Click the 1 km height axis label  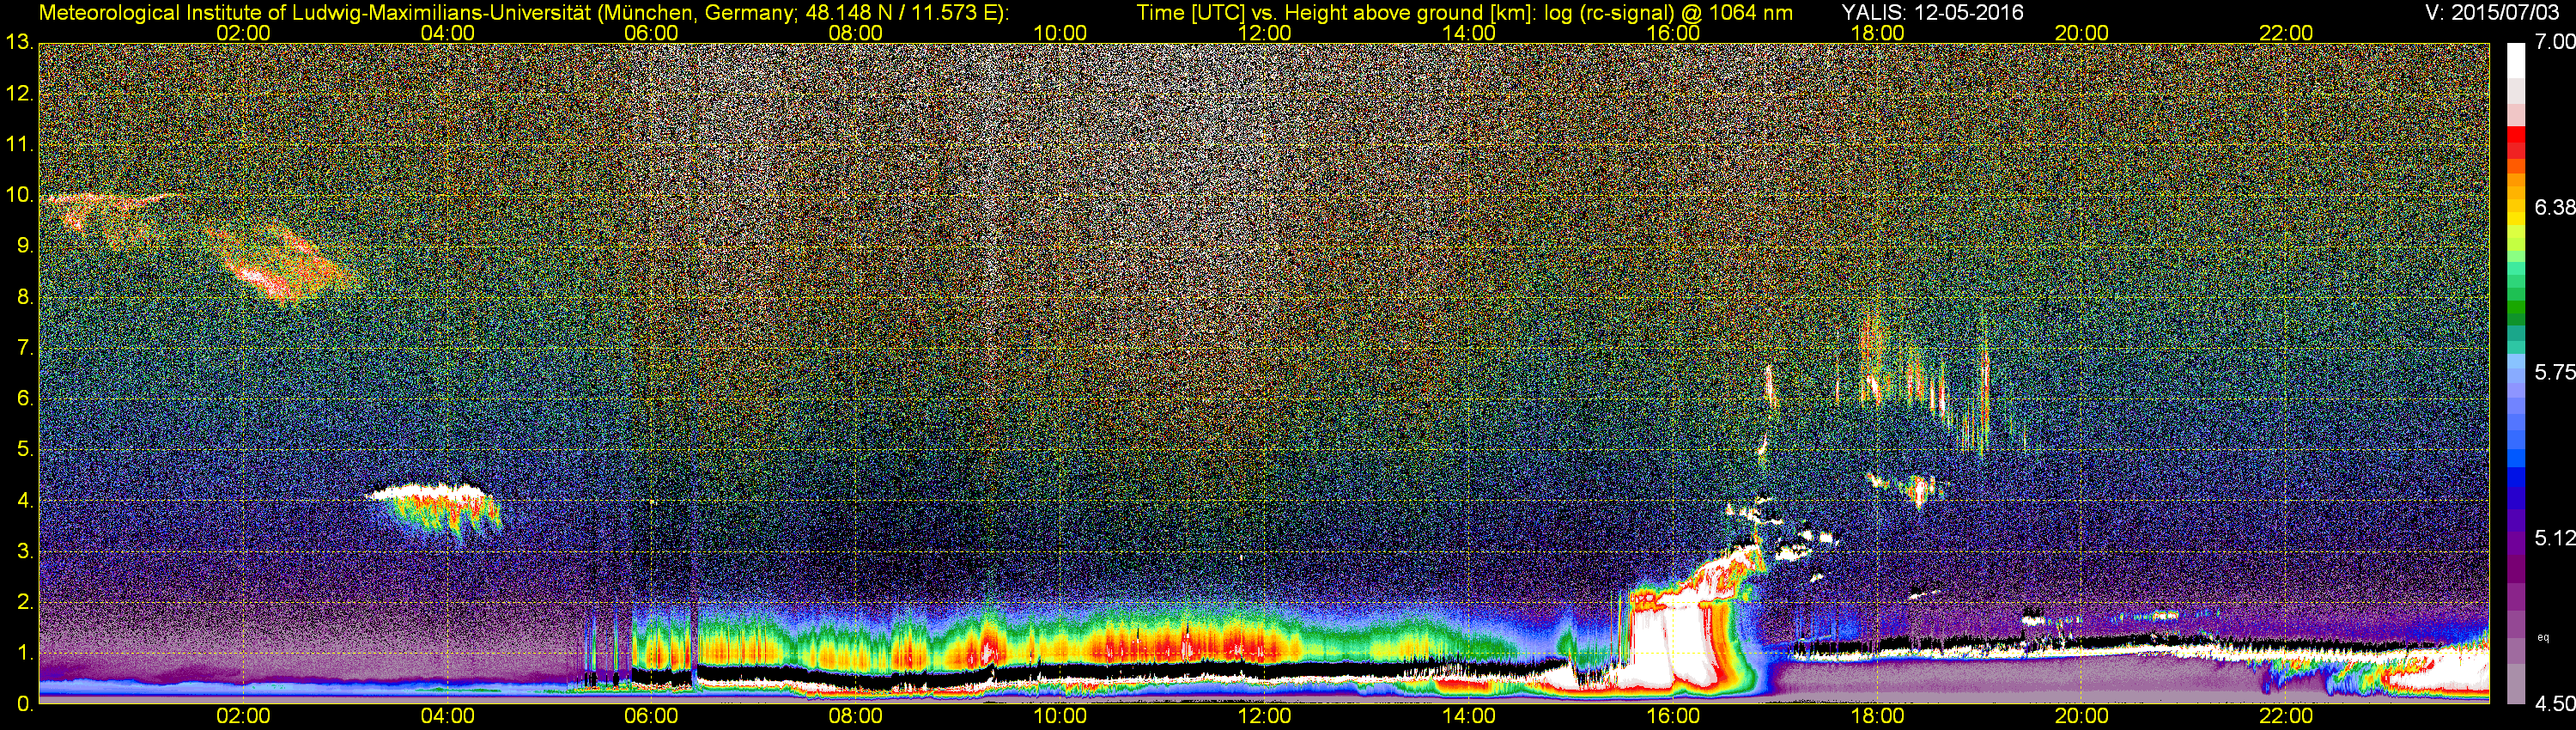(24, 653)
